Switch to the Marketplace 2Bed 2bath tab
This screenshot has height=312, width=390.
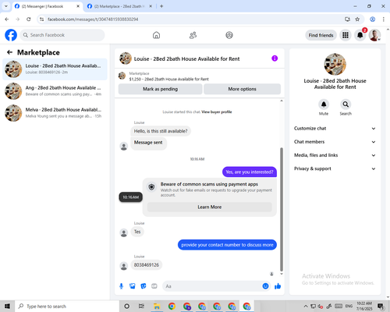[x=119, y=6]
